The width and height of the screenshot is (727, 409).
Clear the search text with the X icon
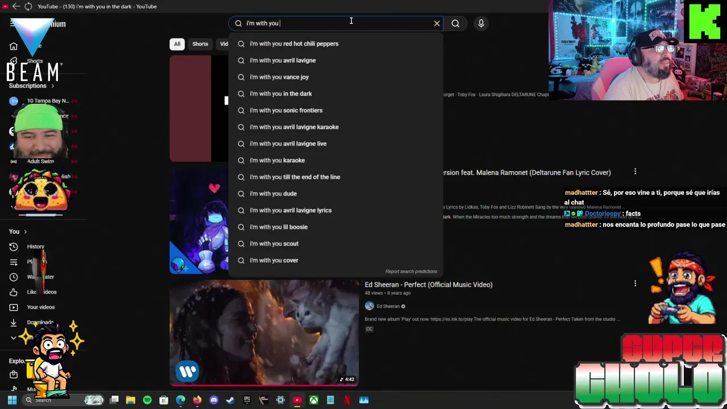pos(437,23)
